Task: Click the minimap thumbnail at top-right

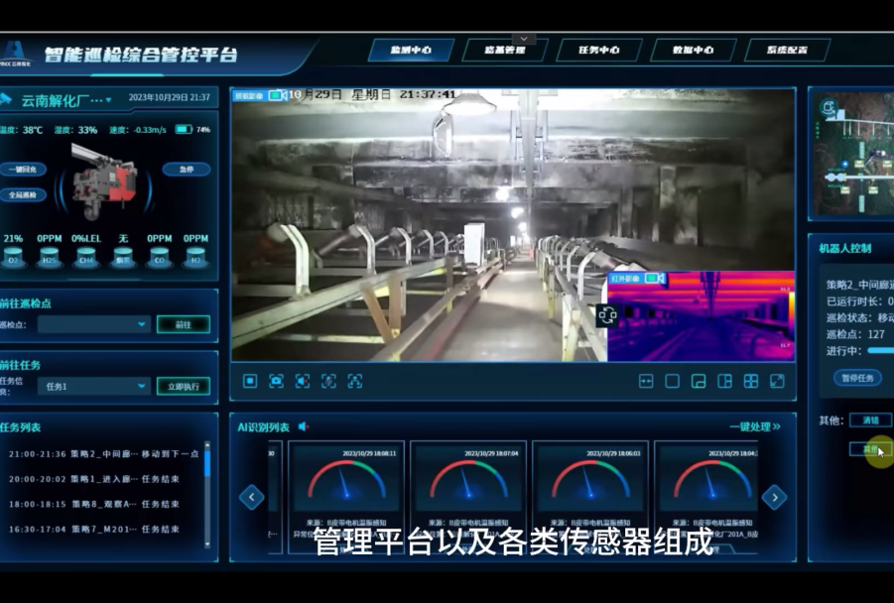Action: (853, 154)
